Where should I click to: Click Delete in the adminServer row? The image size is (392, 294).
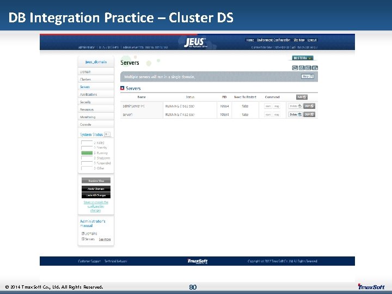[x=296, y=106]
